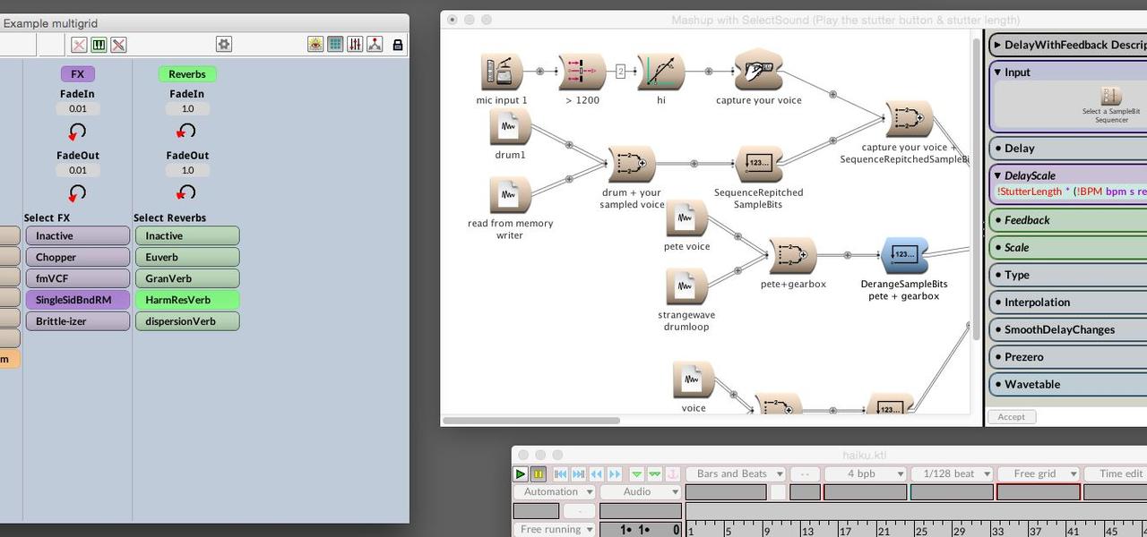Collapse the Input parameter section
This screenshot has width=1147, height=537.
tap(997, 72)
